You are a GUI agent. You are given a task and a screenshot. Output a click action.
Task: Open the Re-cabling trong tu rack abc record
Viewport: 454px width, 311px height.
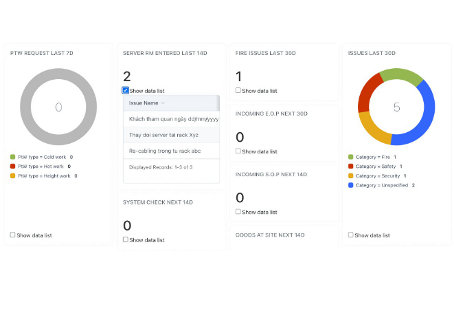tap(165, 151)
